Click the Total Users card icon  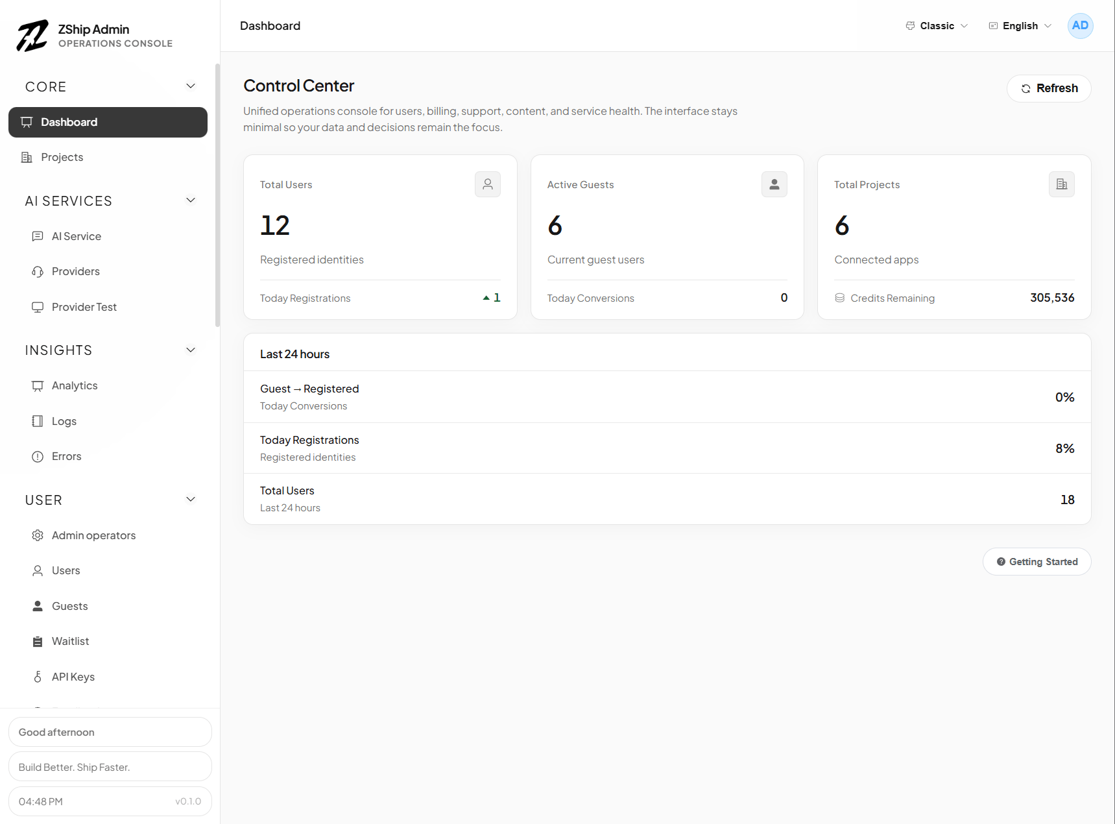[x=487, y=184]
